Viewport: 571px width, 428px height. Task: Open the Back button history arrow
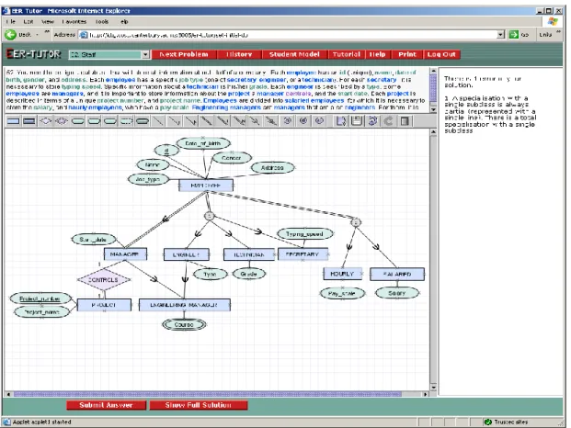pyautogui.click(x=37, y=35)
